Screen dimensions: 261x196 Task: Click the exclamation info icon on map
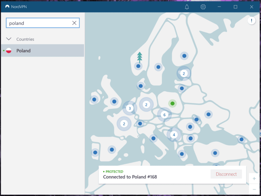coord(251,21)
